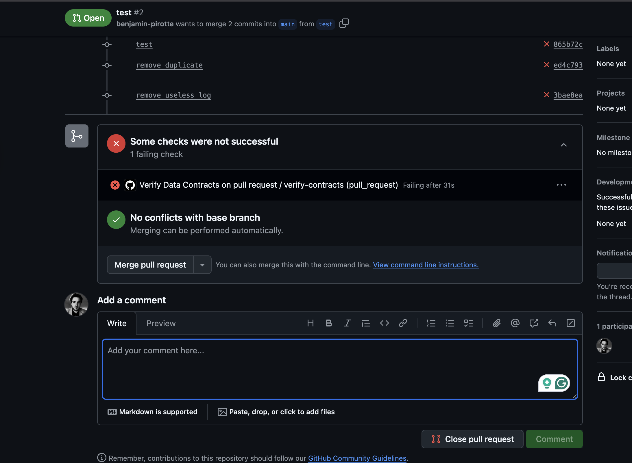Add a task list checkbox item
Screen dimensions: 632x463
click(468, 323)
